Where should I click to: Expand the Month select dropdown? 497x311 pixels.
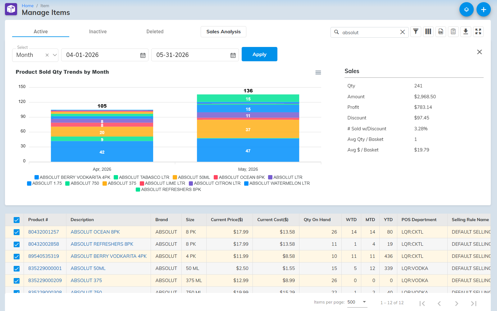[55, 55]
